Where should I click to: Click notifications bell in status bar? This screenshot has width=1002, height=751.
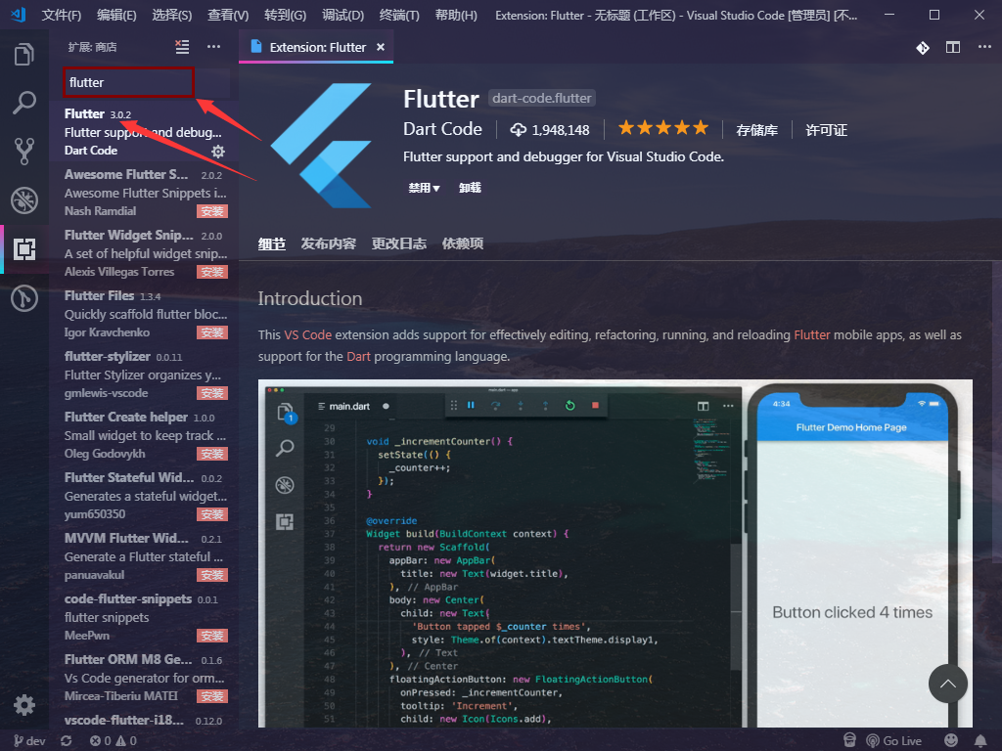[980, 740]
